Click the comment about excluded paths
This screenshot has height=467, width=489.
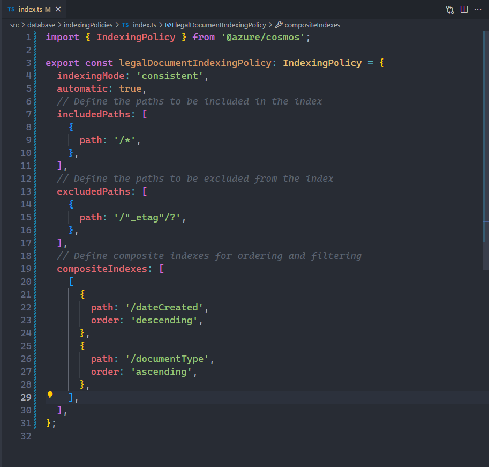coord(195,179)
